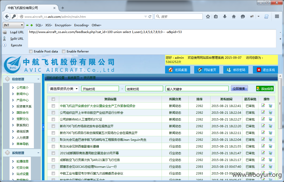Open new browser tab with plus

63,8
